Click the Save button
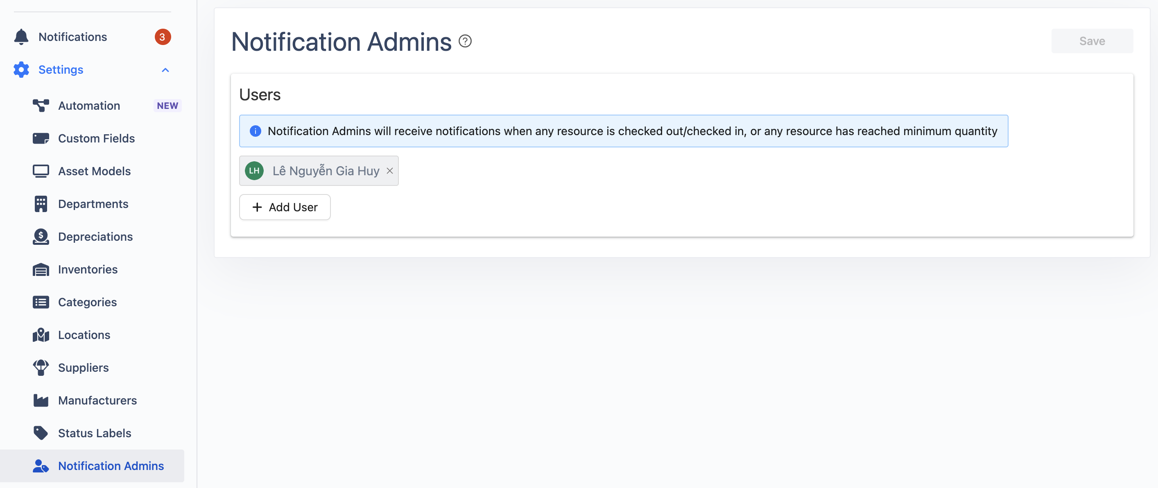The width and height of the screenshot is (1158, 488). click(x=1092, y=41)
